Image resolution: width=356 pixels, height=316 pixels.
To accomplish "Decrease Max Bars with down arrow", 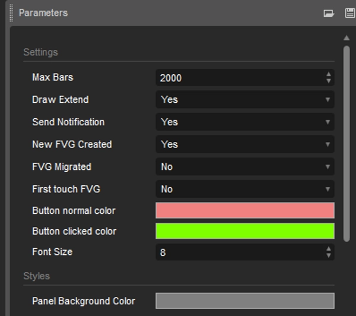I will click(x=328, y=81).
